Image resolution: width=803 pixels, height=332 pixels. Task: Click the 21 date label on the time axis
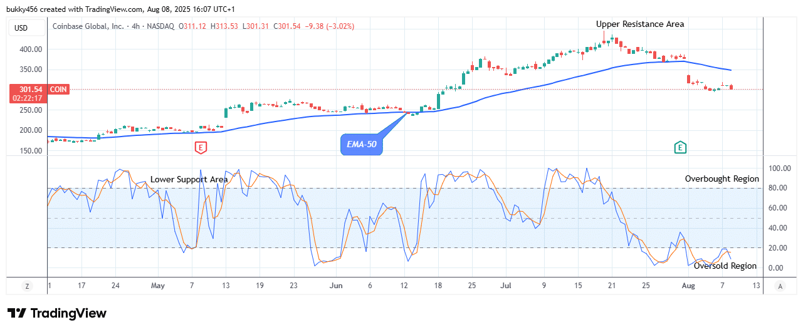pyautogui.click(x=613, y=285)
